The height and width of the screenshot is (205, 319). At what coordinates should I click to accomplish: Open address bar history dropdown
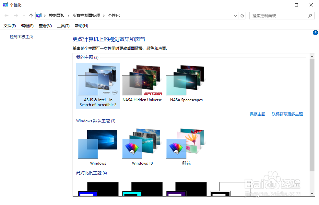[236, 16]
